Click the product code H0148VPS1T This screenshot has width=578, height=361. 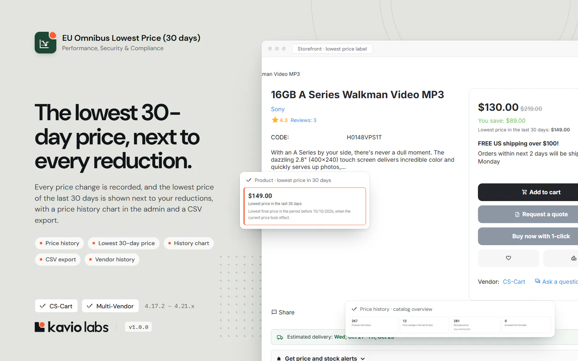click(364, 138)
